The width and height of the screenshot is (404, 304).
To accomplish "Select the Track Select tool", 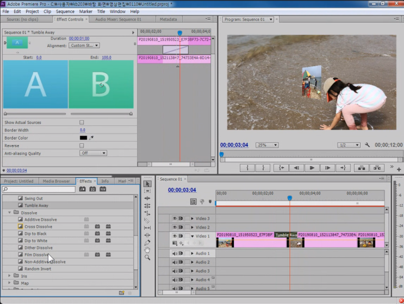I will point(147,192).
